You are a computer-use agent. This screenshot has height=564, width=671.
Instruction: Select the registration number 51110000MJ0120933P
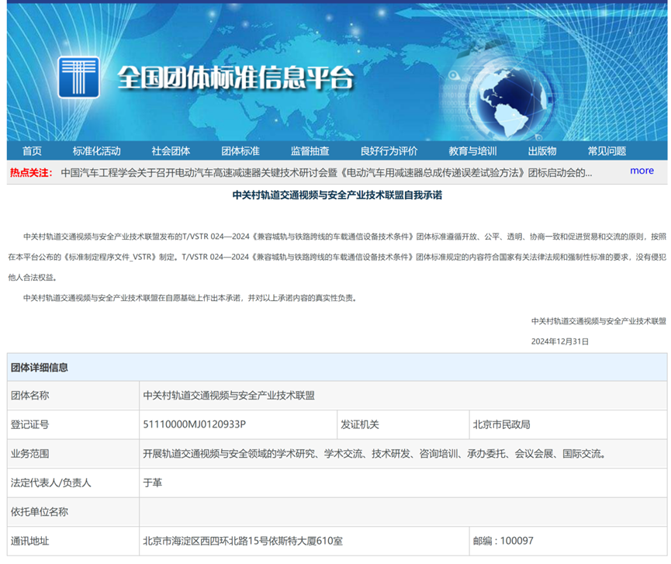point(194,424)
